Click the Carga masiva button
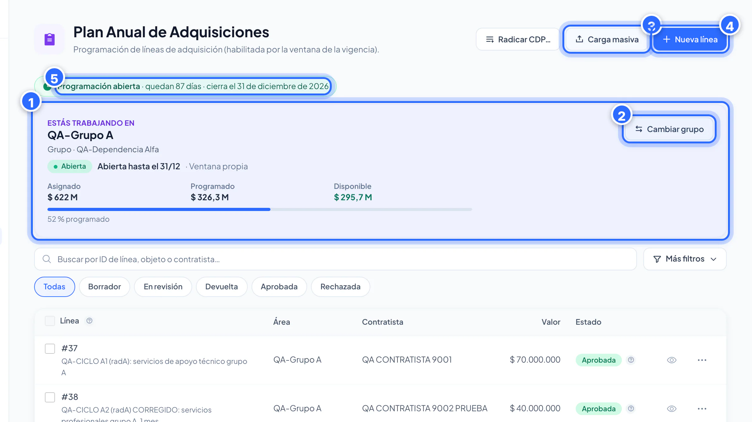The image size is (752, 422). (607, 39)
